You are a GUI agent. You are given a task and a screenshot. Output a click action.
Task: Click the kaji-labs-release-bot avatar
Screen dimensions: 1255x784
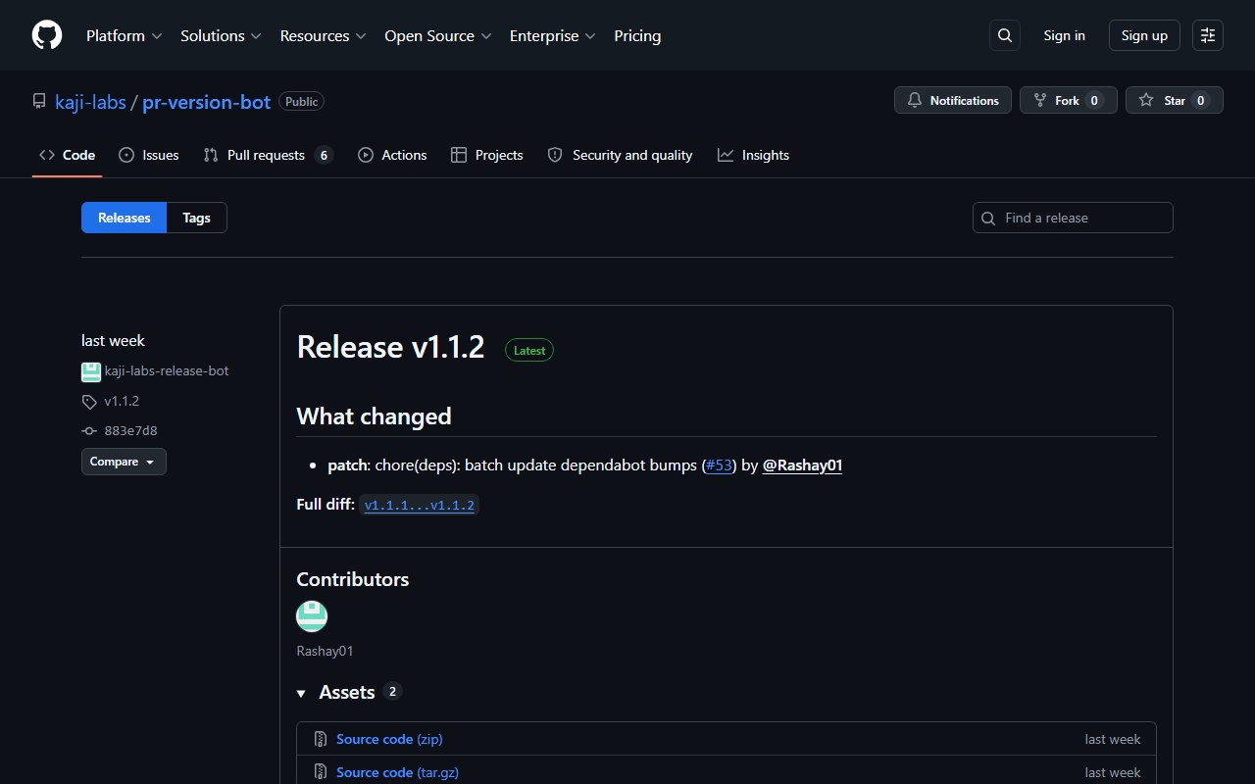click(91, 371)
